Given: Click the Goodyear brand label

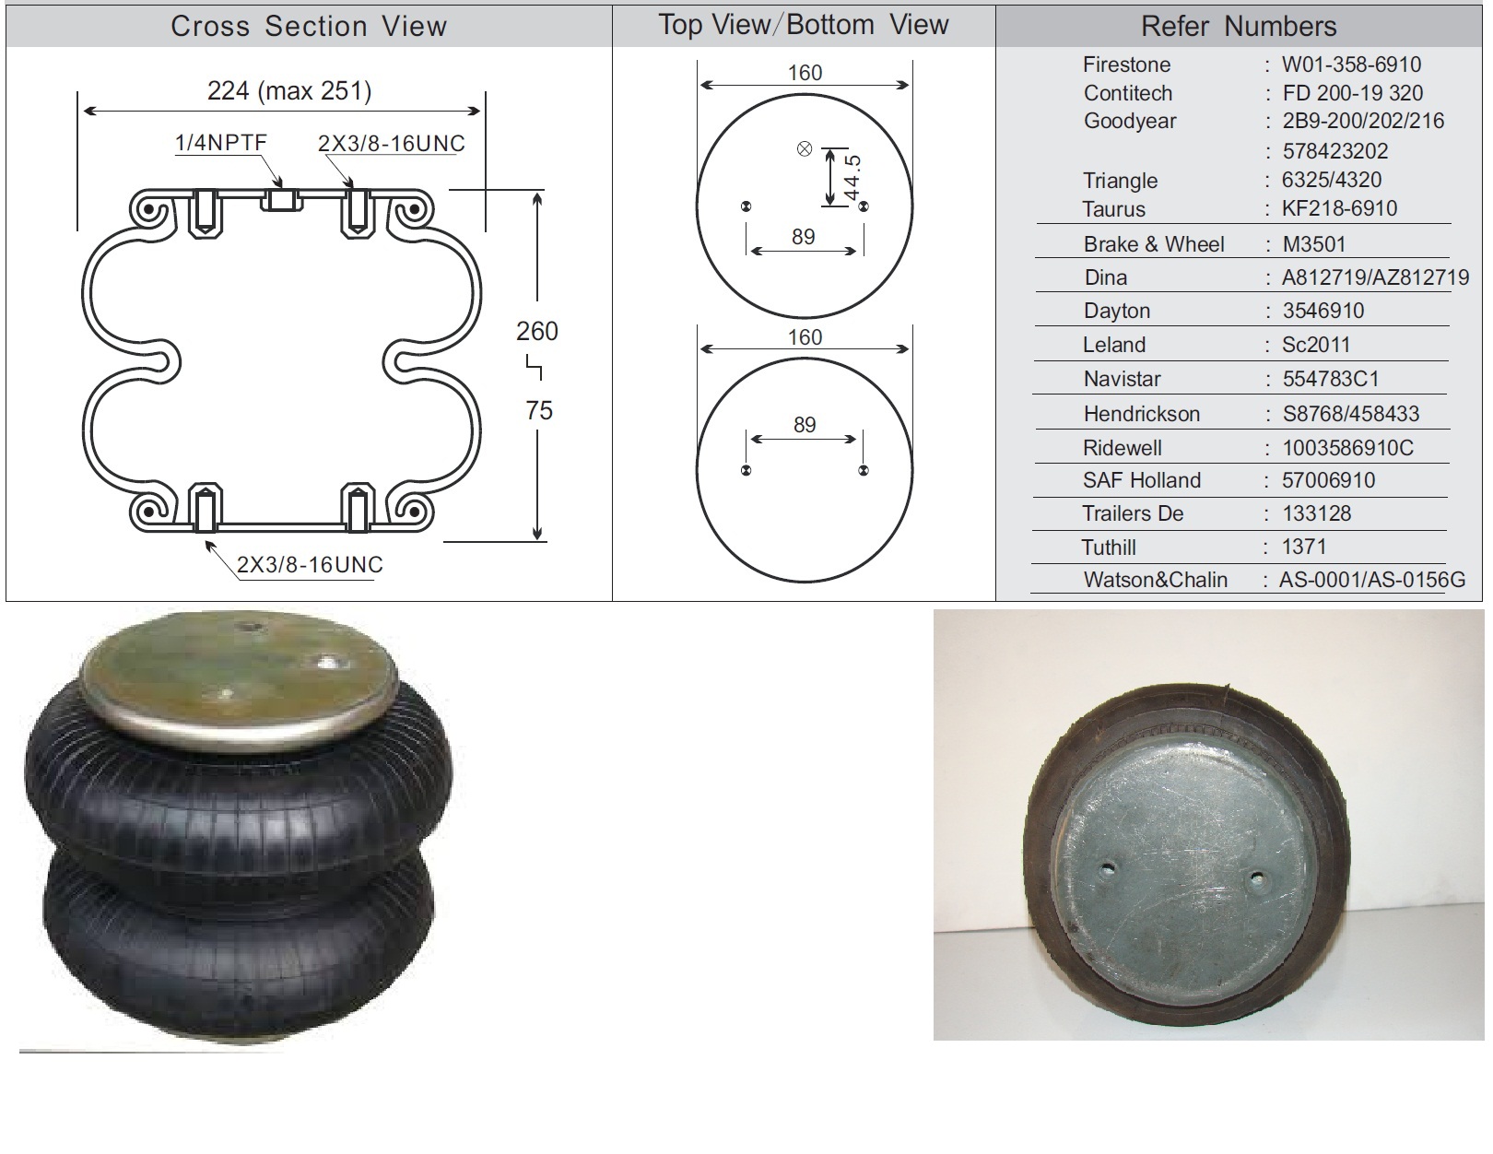Looking at the screenshot, I should 1130,121.
